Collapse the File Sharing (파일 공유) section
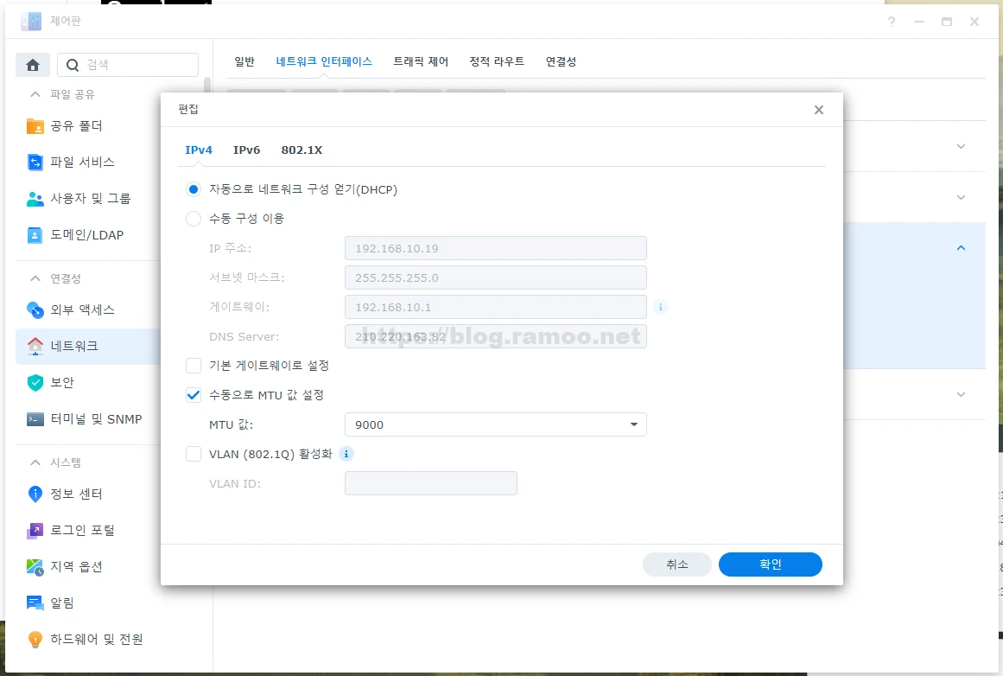The width and height of the screenshot is (1003, 676). (x=35, y=94)
